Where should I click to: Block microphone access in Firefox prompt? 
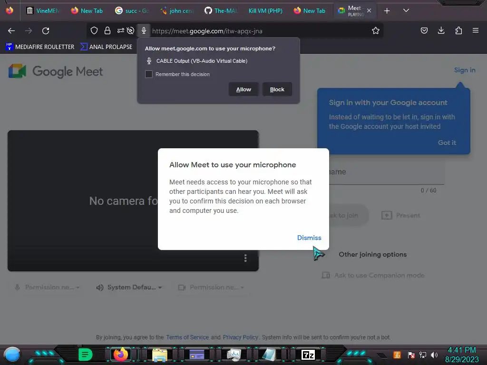click(277, 89)
